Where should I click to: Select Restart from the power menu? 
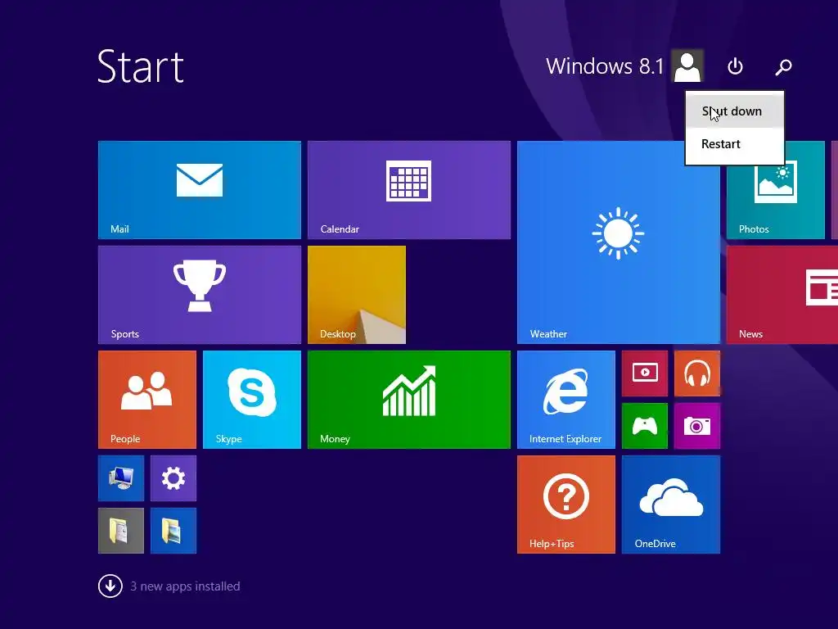pos(735,144)
